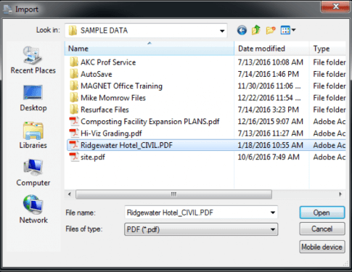Expand the Files of type dropdown
Viewport: 352px width, 272px height.
[x=273, y=229]
